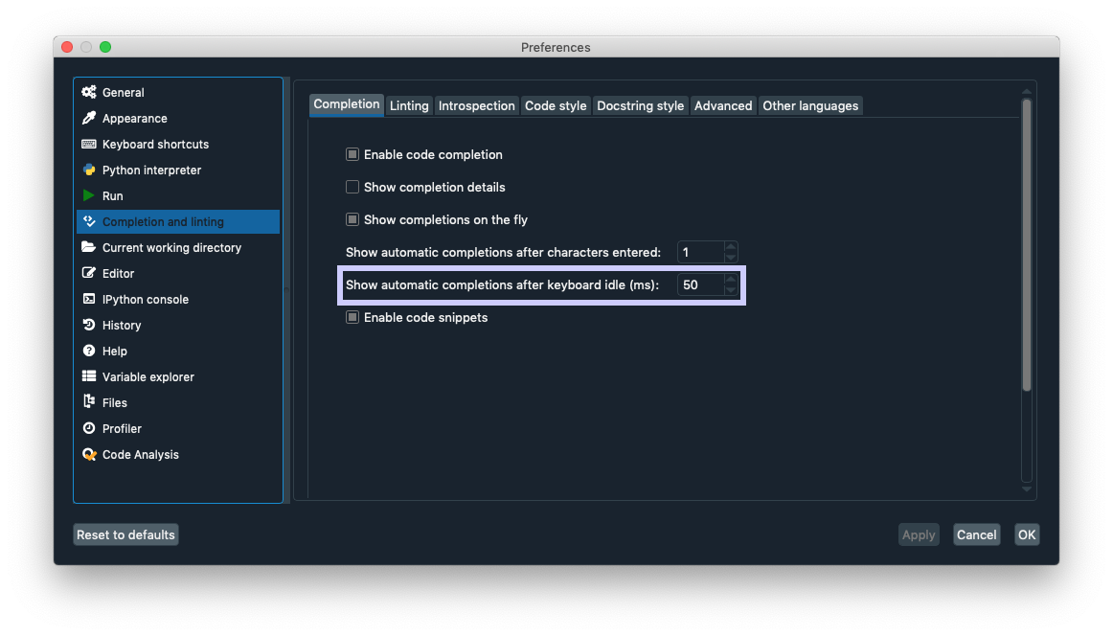Open IPython console preferences
Image resolution: width=1113 pixels, height=636 pixels.
tap(178, 299)
